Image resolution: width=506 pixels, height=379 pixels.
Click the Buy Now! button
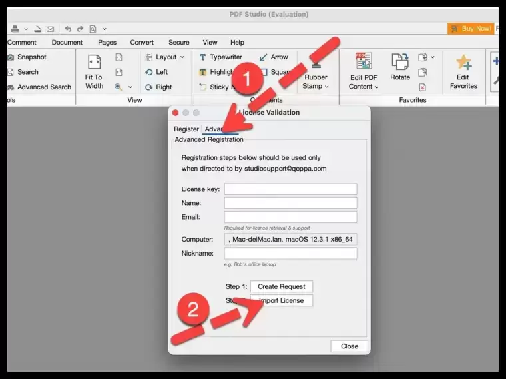pyautogui.click(x=471, y=29)
